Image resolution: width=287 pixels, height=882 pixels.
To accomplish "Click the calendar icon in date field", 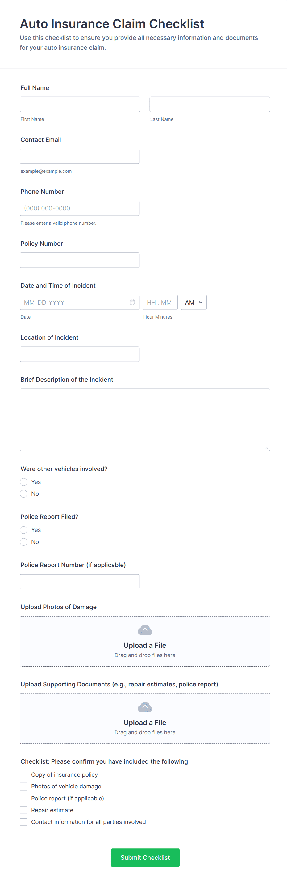I will click(132, 302).
